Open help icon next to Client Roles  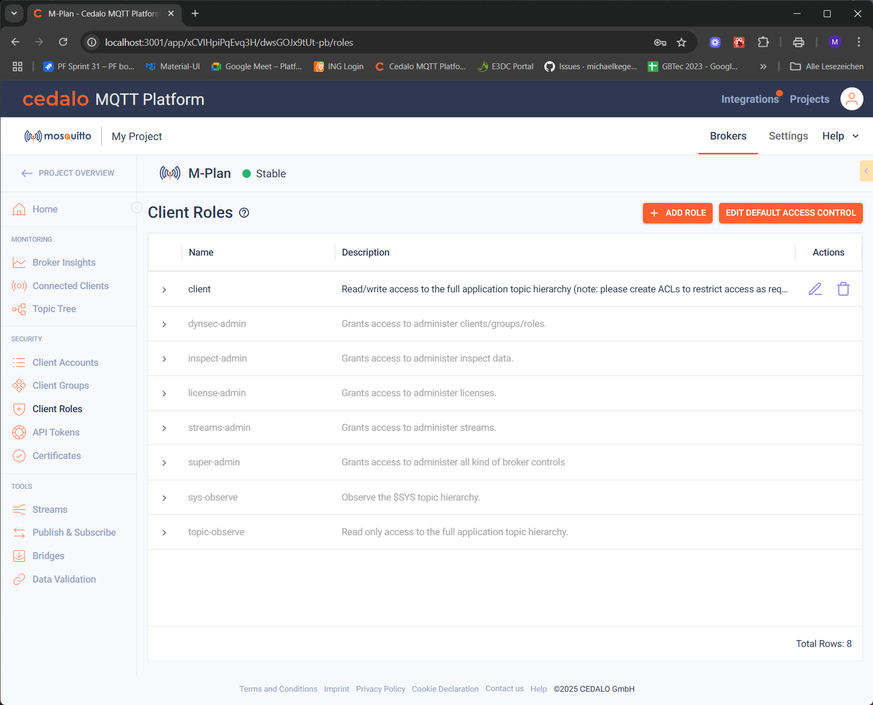pos(244,213)
